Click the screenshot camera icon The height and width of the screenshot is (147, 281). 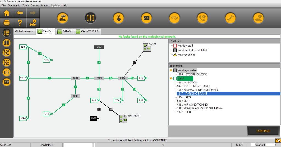278,140
